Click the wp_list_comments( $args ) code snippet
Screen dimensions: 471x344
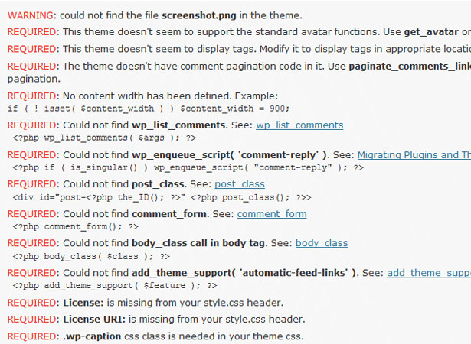click(x=104, y=138)
